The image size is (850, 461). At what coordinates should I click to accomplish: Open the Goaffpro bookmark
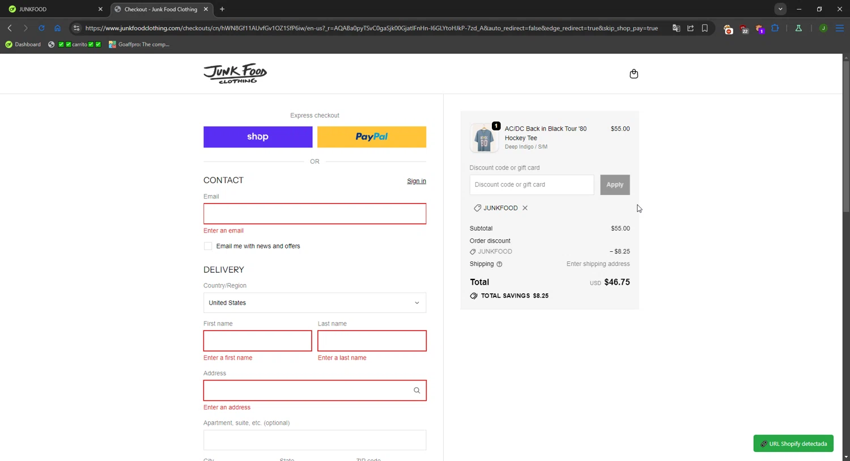point(139,44)
